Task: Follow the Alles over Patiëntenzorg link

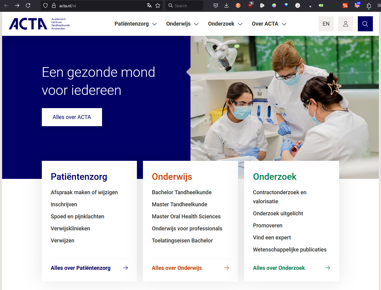Action: [81, 268]
